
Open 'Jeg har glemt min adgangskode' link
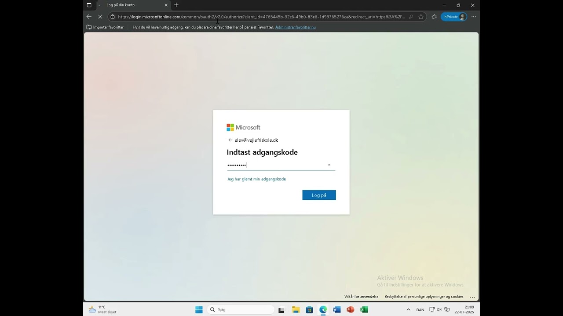pos(256,179)
